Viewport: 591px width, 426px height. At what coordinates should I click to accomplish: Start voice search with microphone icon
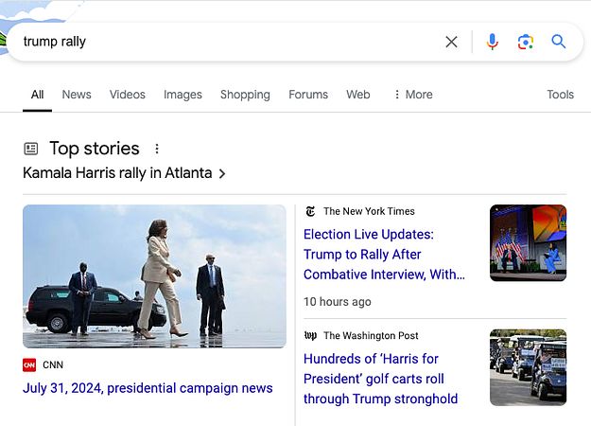(x=492, y=42)
